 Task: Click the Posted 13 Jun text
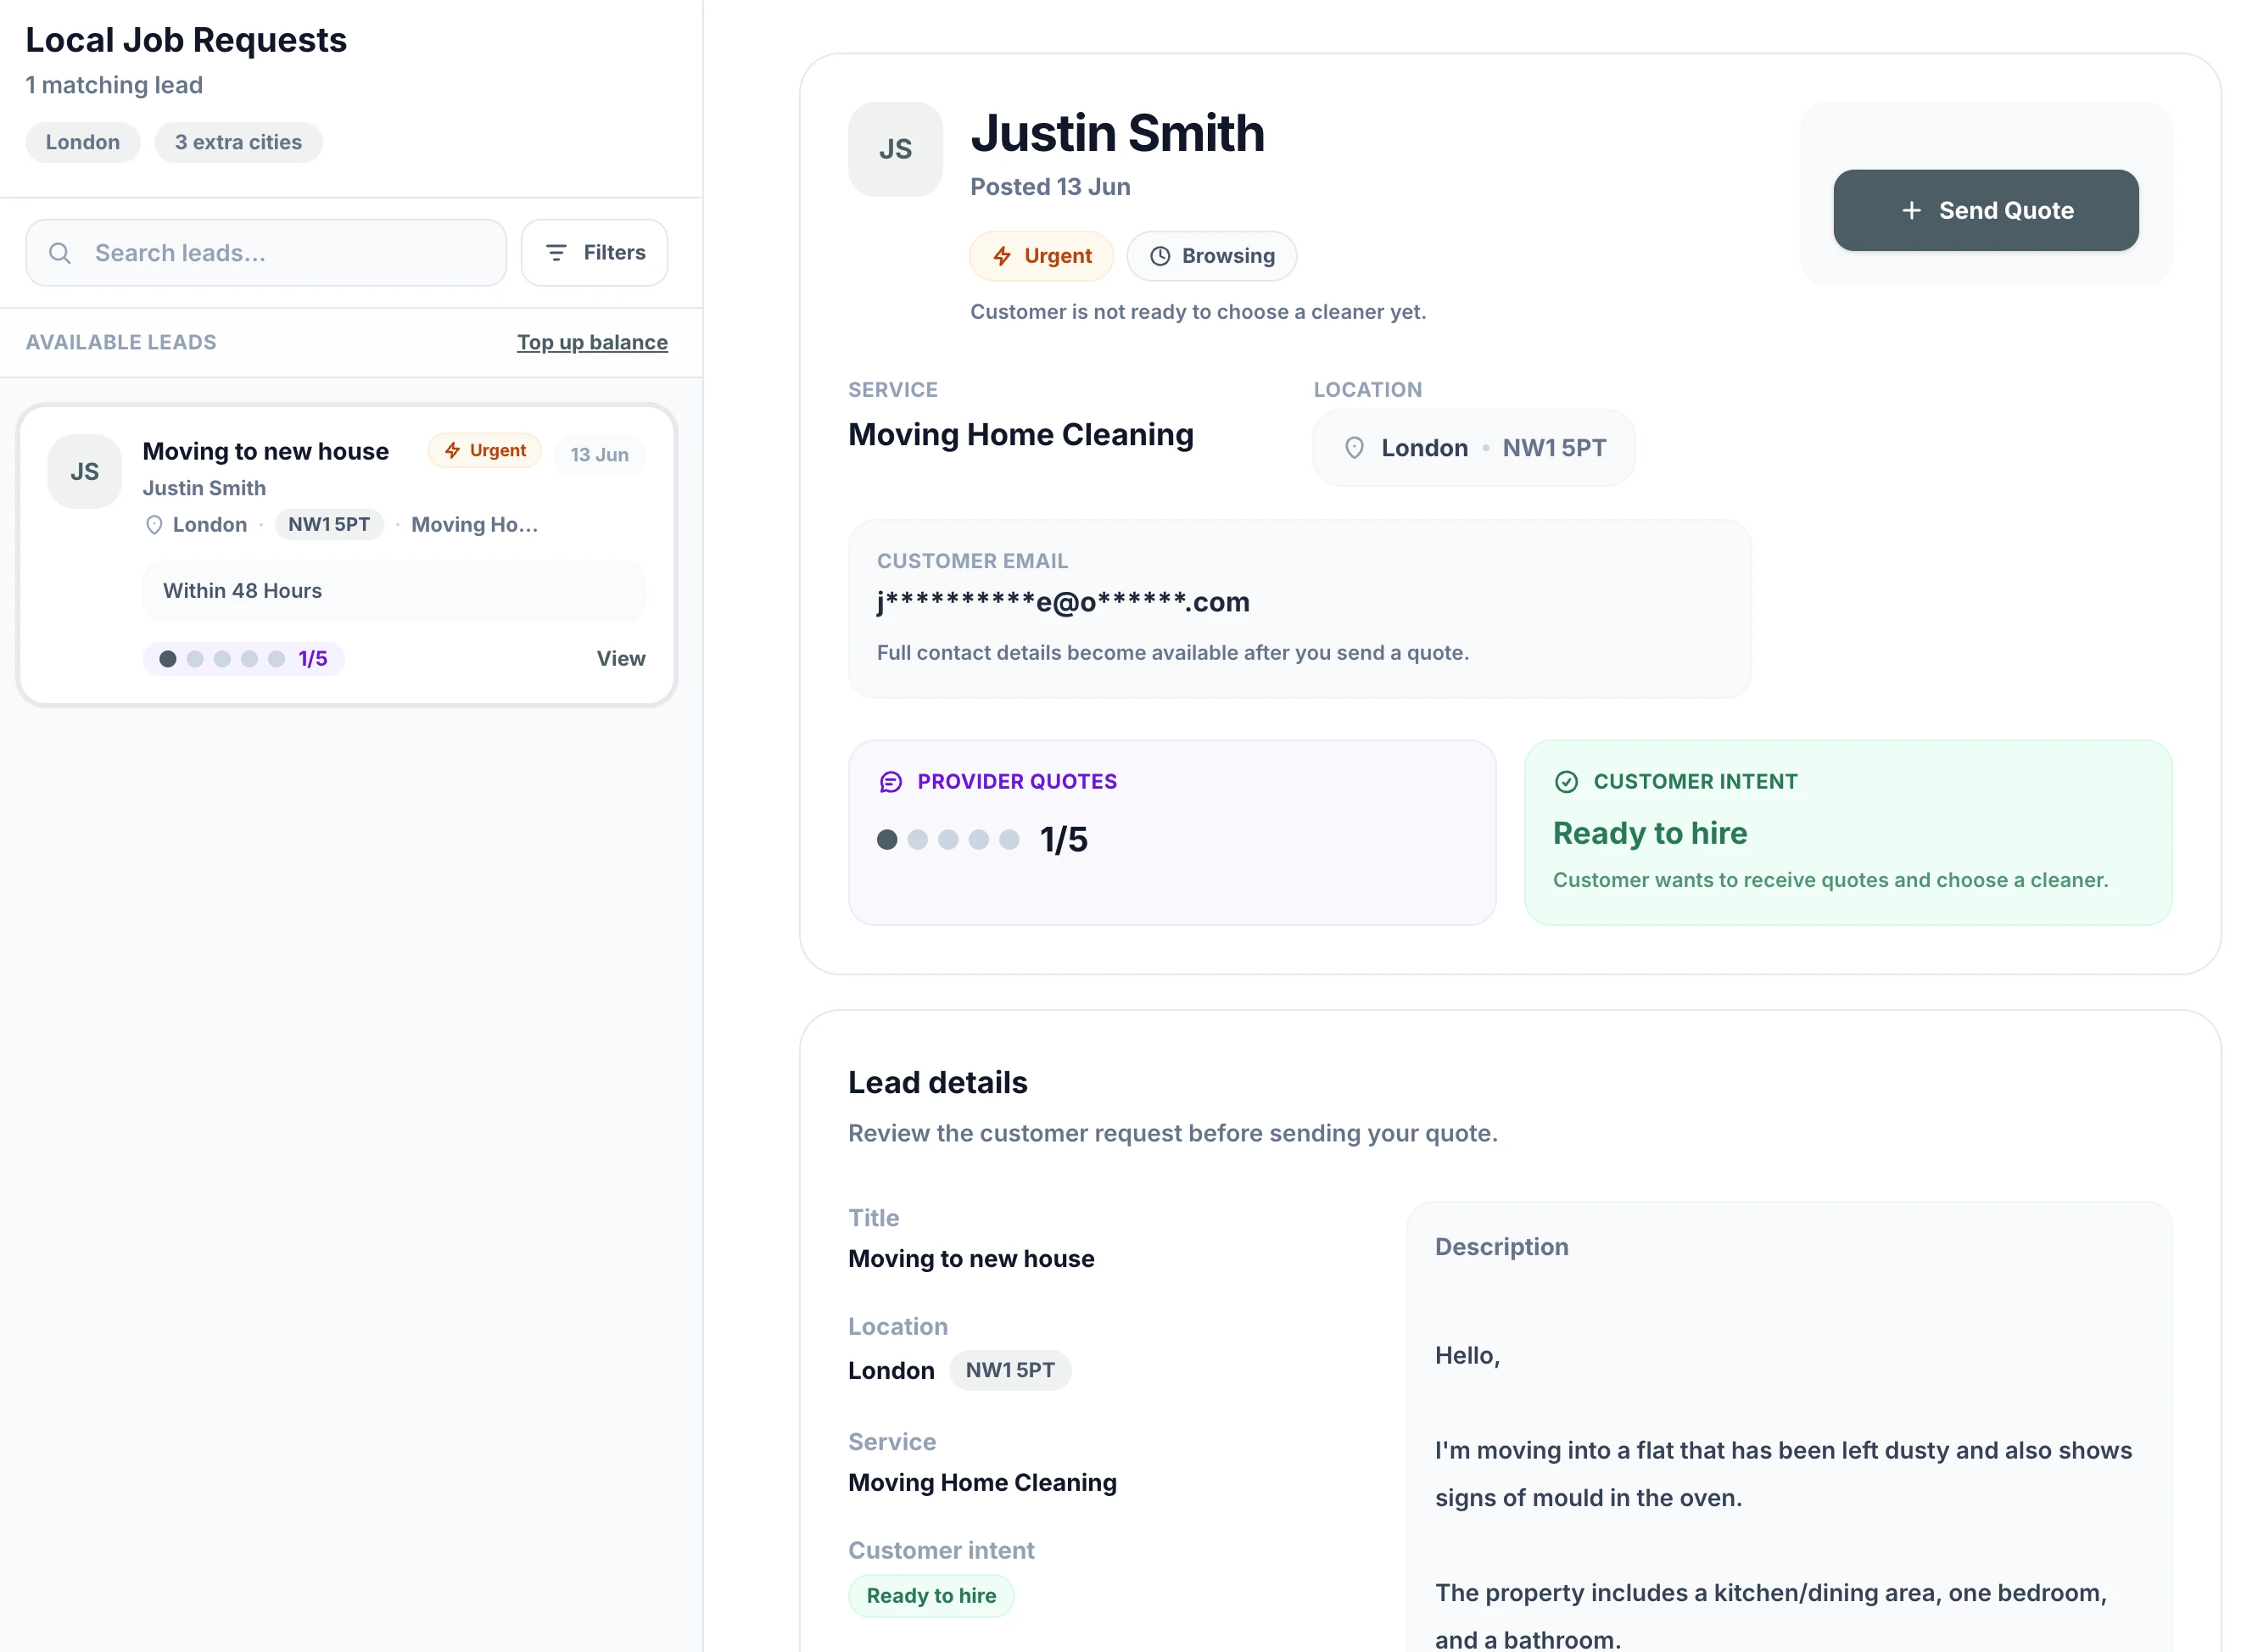(x=1050, y=187)
